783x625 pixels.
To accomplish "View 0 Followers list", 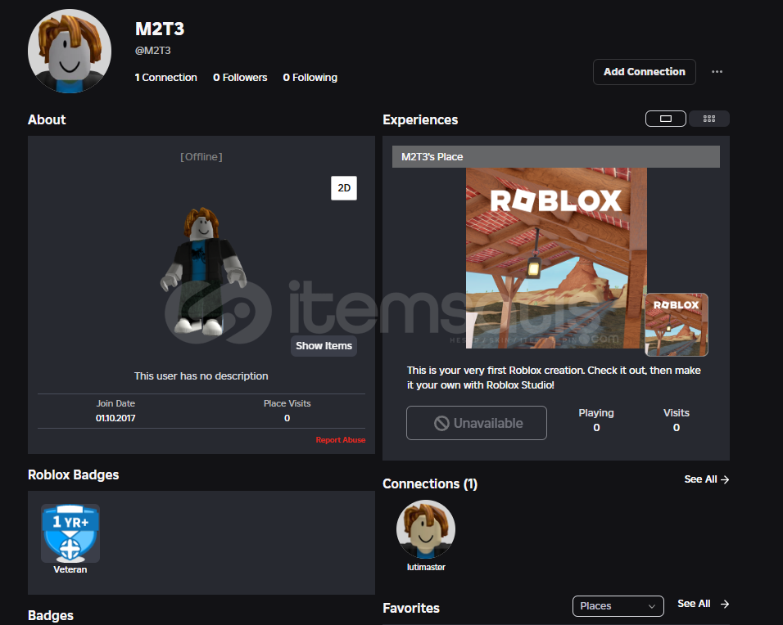I will click(x=240, y=78).
